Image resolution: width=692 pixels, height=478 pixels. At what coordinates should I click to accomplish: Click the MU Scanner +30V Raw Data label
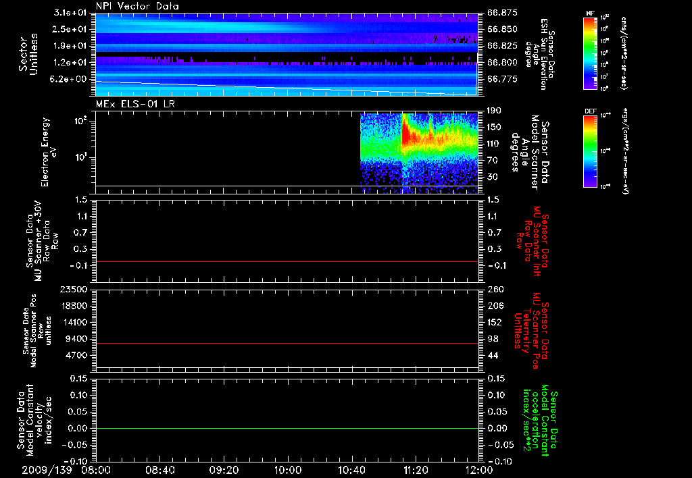click(42, 241)
